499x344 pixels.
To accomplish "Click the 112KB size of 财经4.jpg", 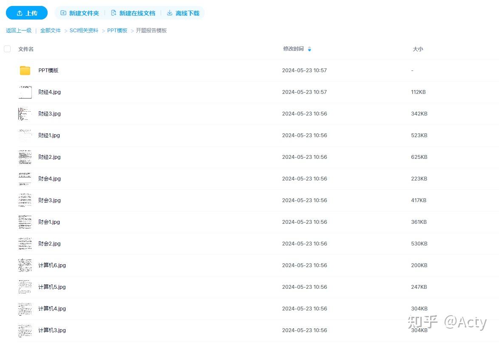I will pos(418,92).
